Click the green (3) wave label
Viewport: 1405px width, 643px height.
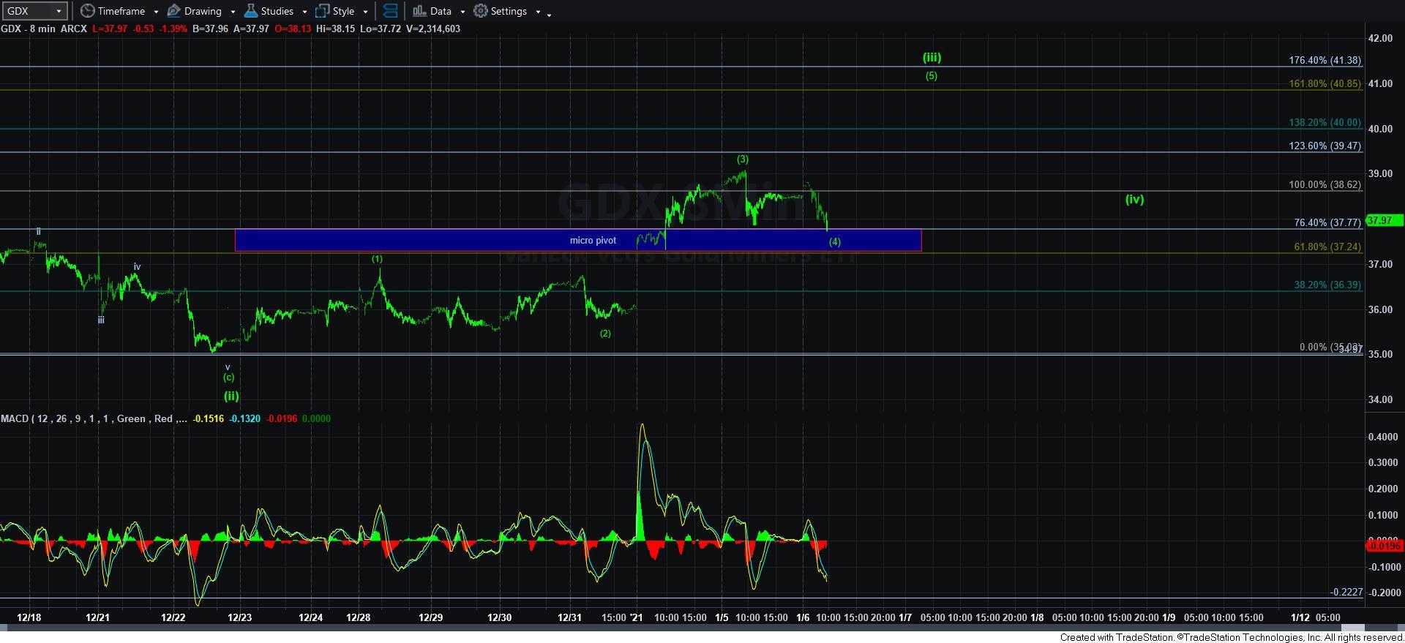[x=742, y=159]
